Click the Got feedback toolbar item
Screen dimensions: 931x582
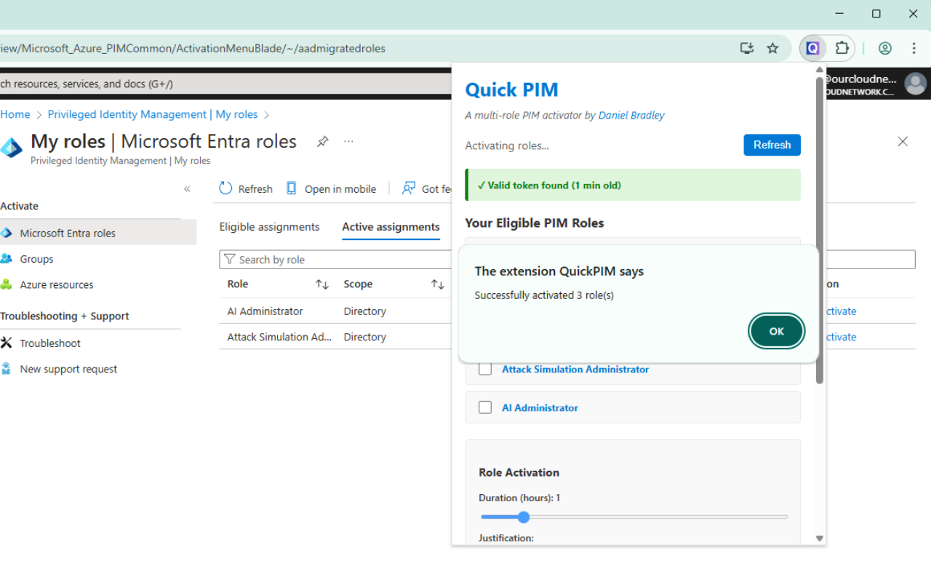(428, 189)
